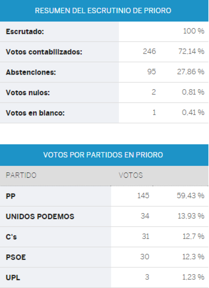Click the Votos por partidos en Prioro header

pos(103,155)
